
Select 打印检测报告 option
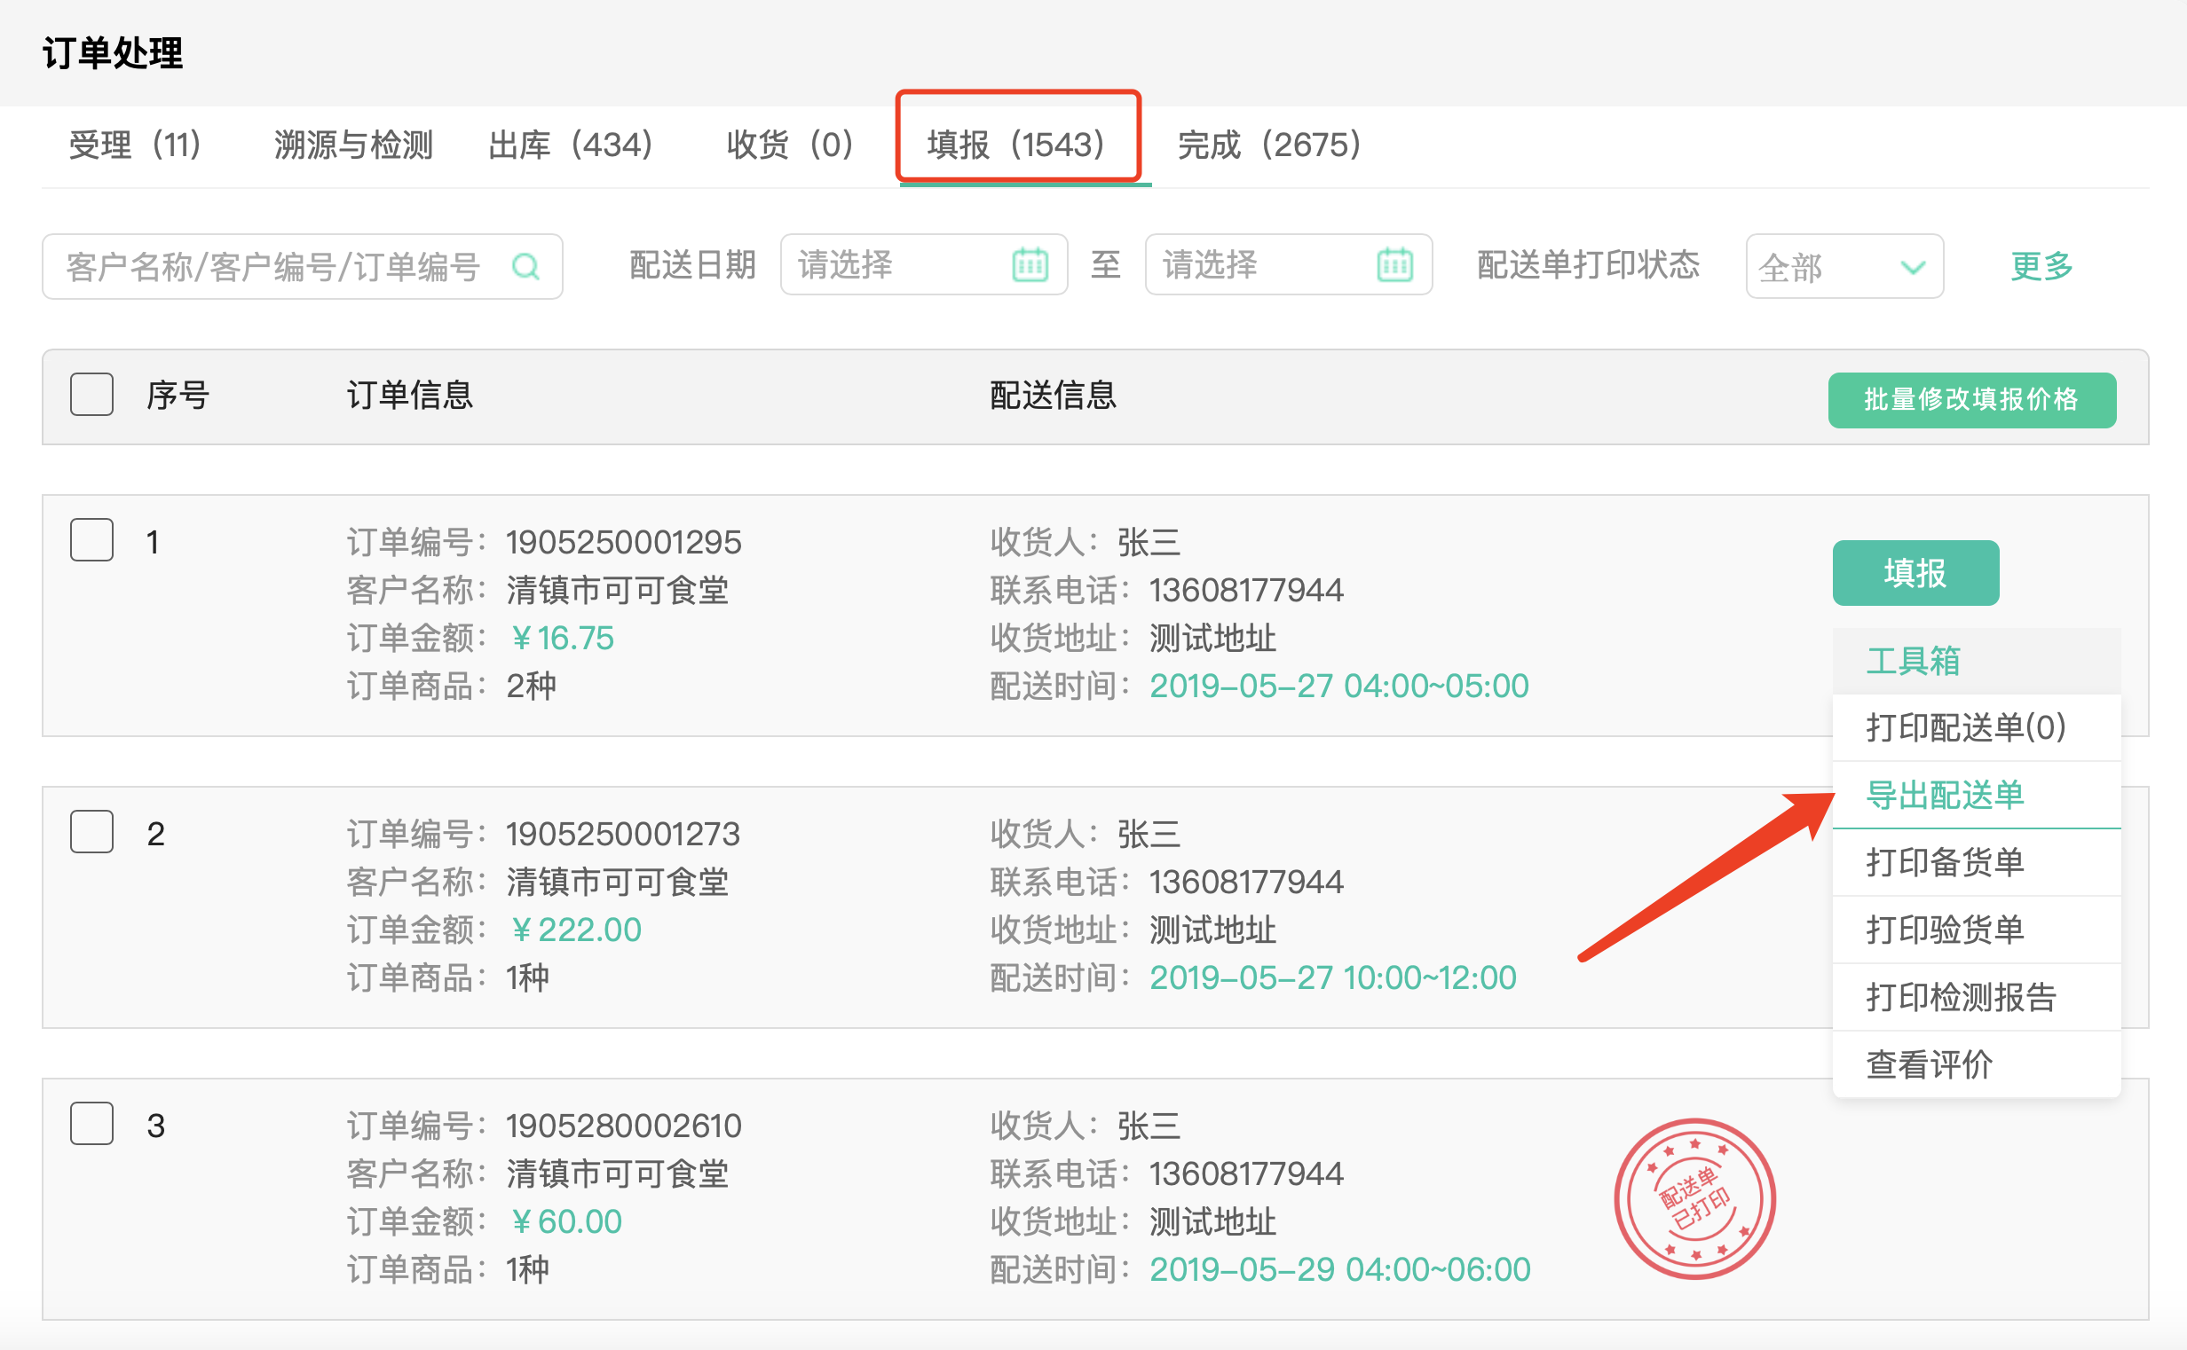[1962, 996]
